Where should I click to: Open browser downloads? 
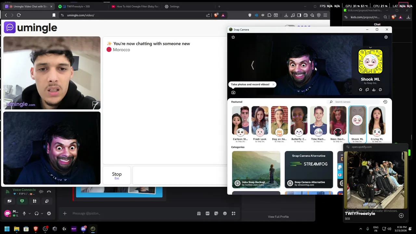[286, 15]
